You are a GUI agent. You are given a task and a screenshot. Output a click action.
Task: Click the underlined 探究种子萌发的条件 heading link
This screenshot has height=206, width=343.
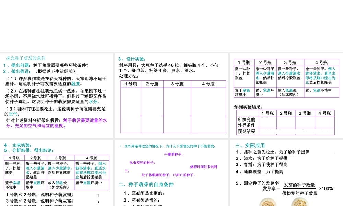click(x=26, y=58)
